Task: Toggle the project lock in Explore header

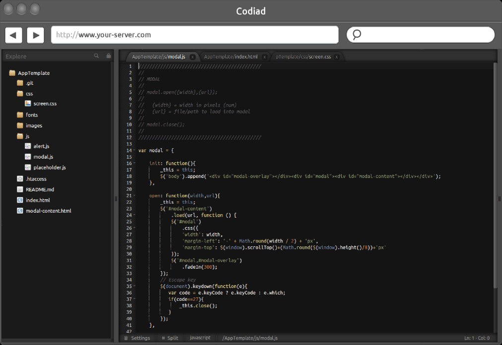Action: click(108, 56)
